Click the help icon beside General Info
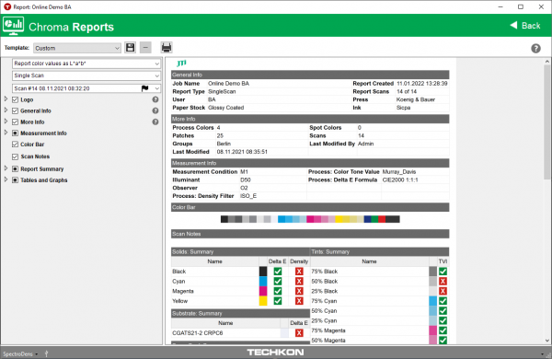Image resolution: width=552 pixels, height=359 pixels. point(155,110)
